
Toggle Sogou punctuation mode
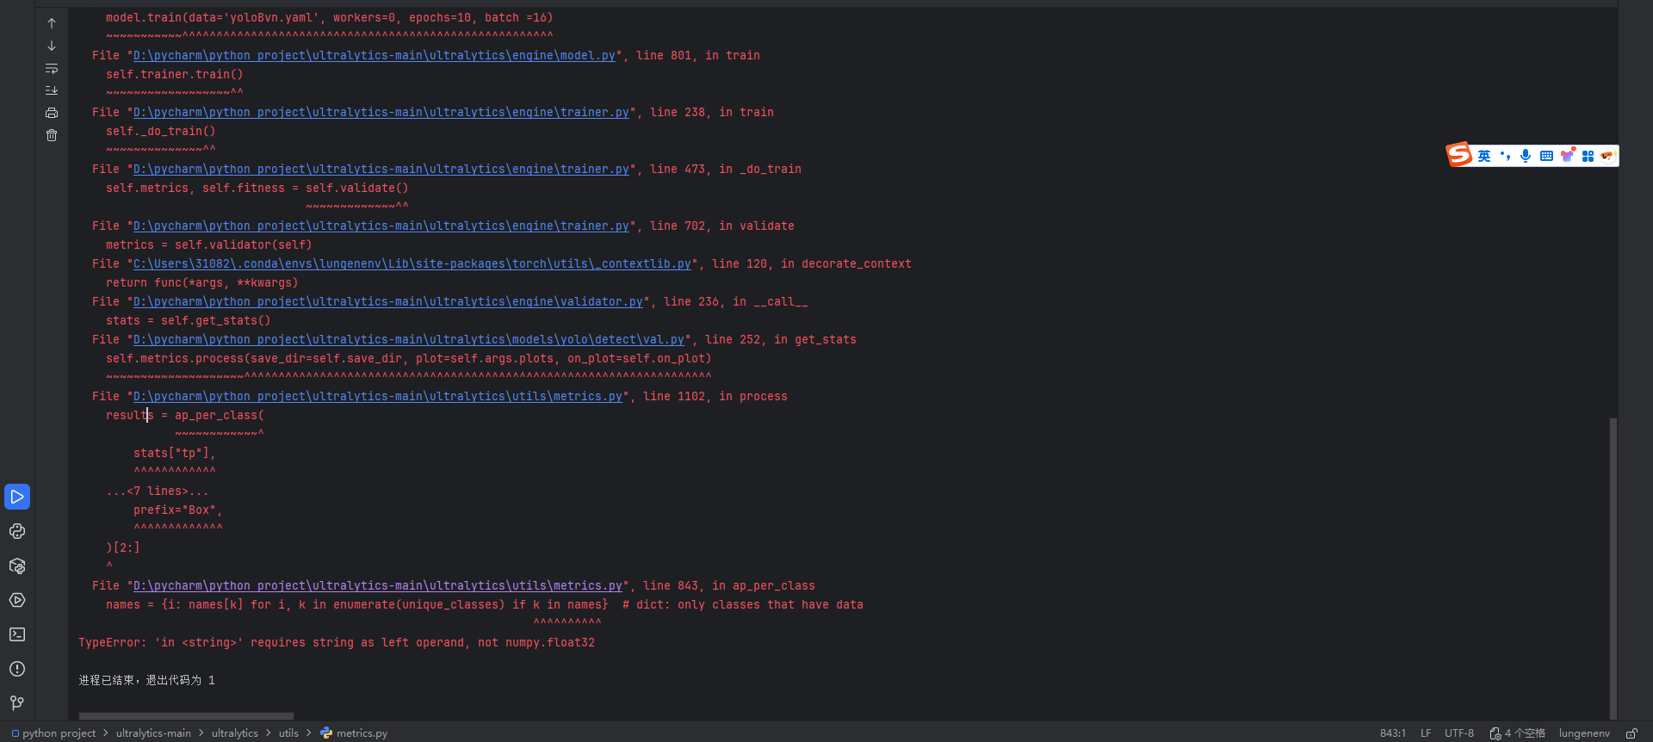coord(1505,156)
